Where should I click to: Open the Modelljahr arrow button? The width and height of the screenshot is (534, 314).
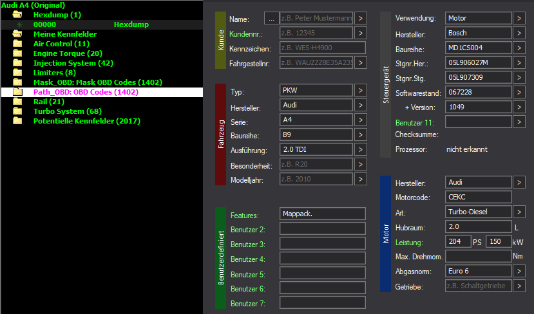[x=361, y=179]
